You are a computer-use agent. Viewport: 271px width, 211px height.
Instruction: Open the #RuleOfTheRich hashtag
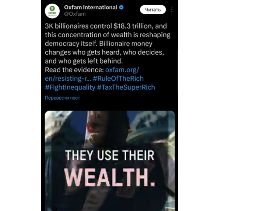118,78
